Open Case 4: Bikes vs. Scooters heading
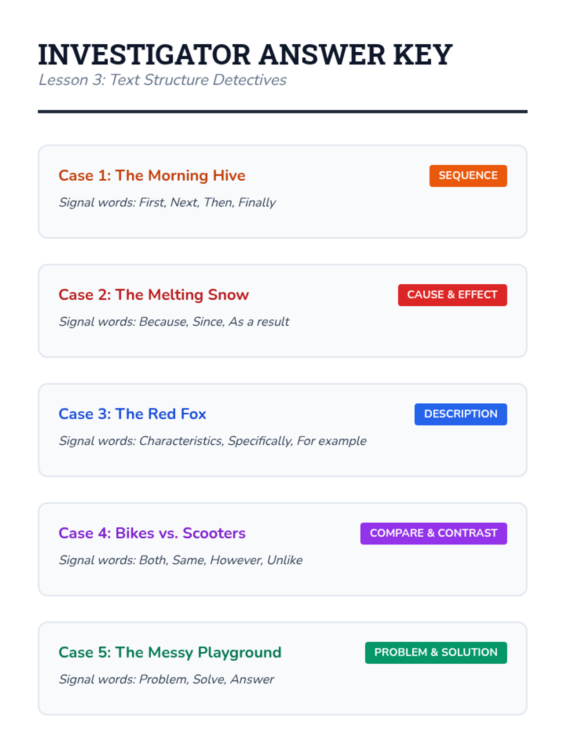 coord(152,533)
